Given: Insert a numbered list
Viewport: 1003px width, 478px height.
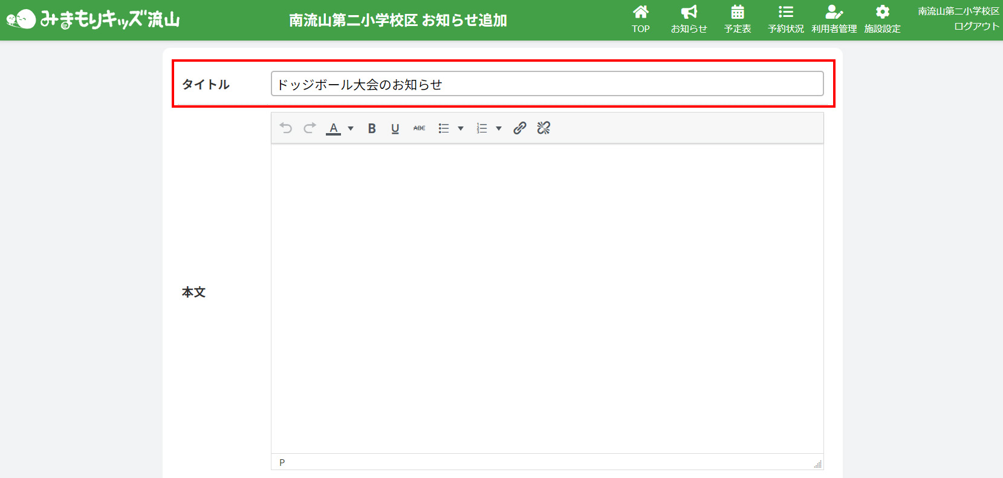Looking at the screenshot, I should (482, 128).
